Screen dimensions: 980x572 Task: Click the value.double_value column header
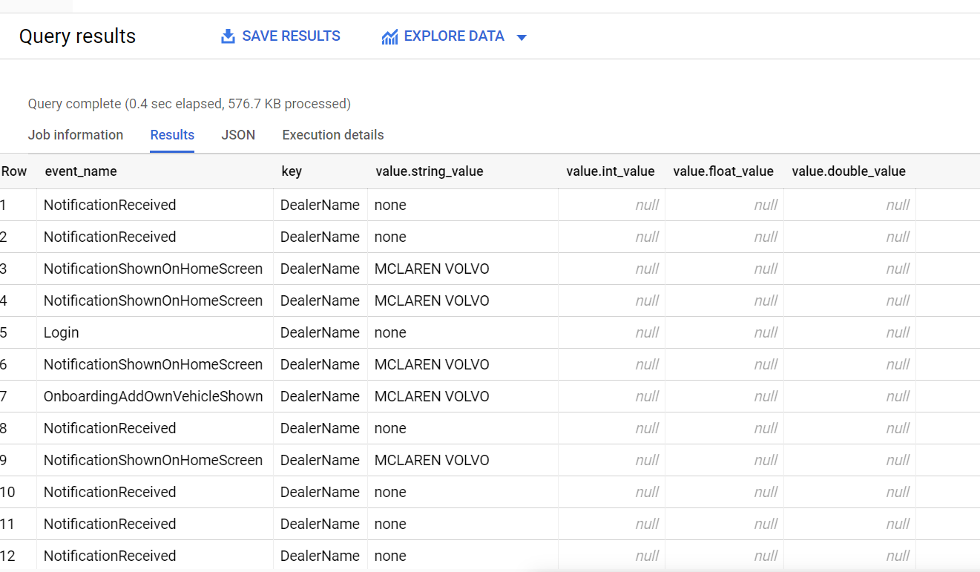pos(849,171)
